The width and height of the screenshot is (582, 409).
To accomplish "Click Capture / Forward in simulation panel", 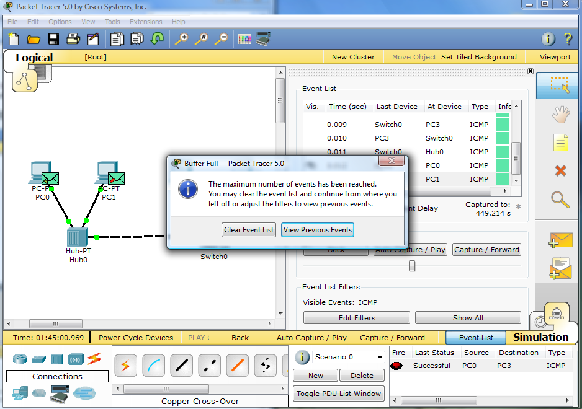I will pos(486,250).
